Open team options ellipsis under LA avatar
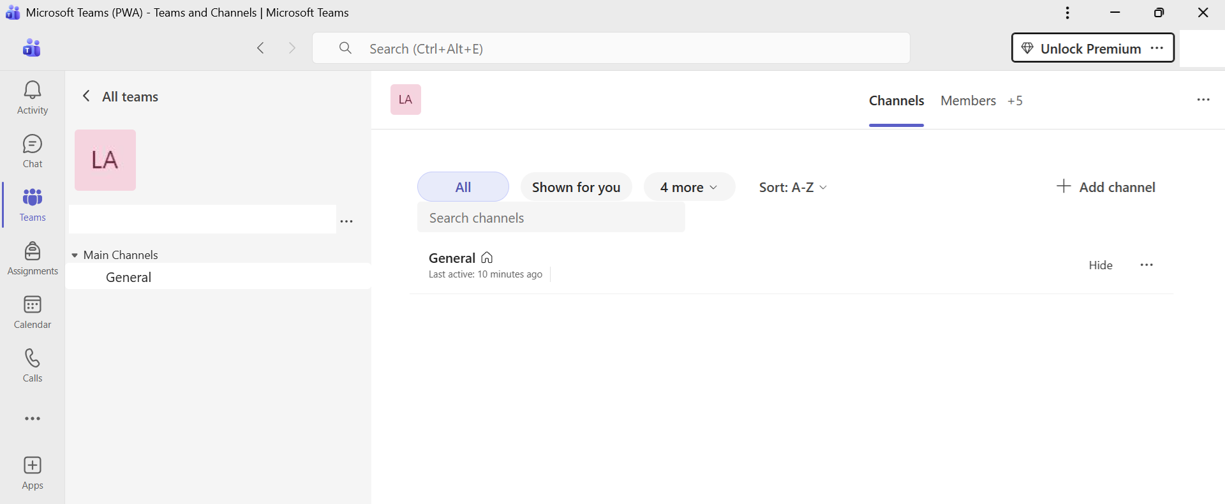The width and height of the screenshot is (1225, 504). 346,221
